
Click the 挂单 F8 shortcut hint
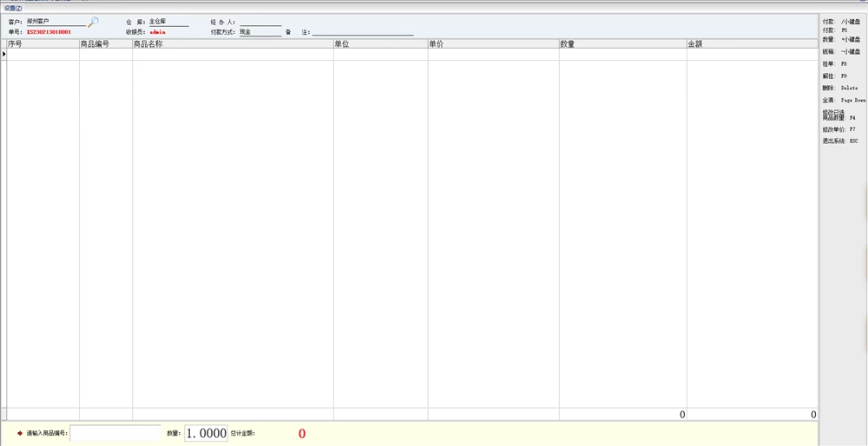(x=835, y=64)
